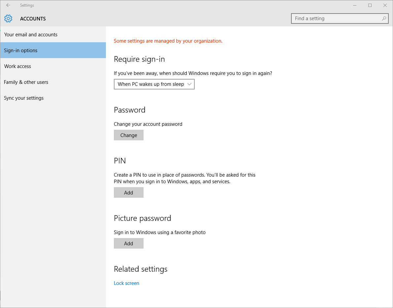Go to 'Work access' page
393x308 pixels.
click(17, 66)
